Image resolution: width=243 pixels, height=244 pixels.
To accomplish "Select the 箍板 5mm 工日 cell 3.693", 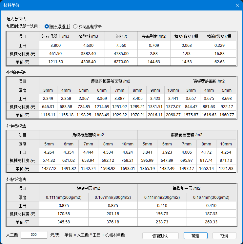I will click(227, 98).
